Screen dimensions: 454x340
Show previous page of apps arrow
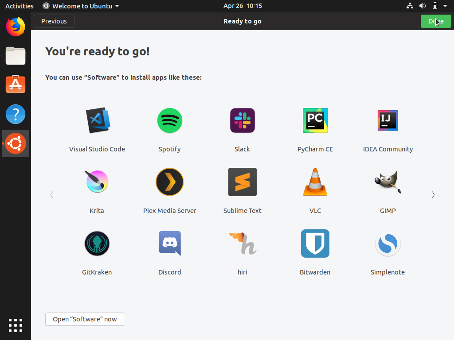click(52, 195)
